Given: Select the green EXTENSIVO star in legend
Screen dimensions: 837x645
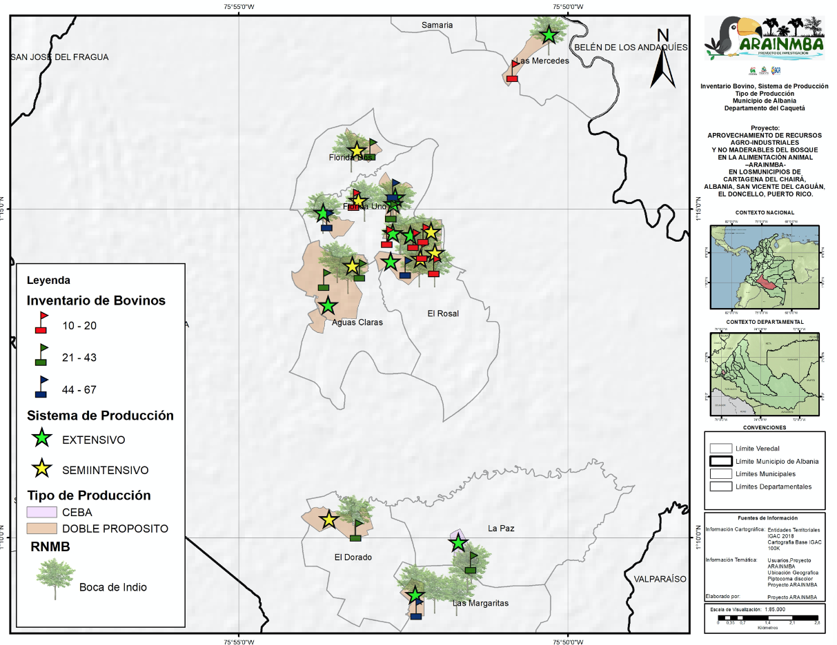Looking at the screenshot, I should 43,438.
